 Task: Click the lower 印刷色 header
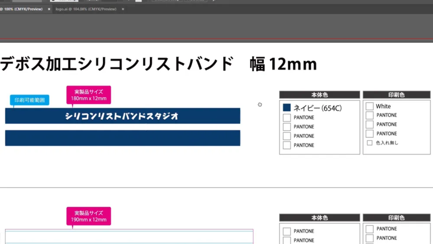point(397,218)
